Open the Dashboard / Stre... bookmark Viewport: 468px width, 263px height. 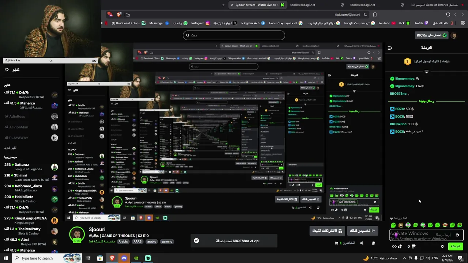point(128,23)
